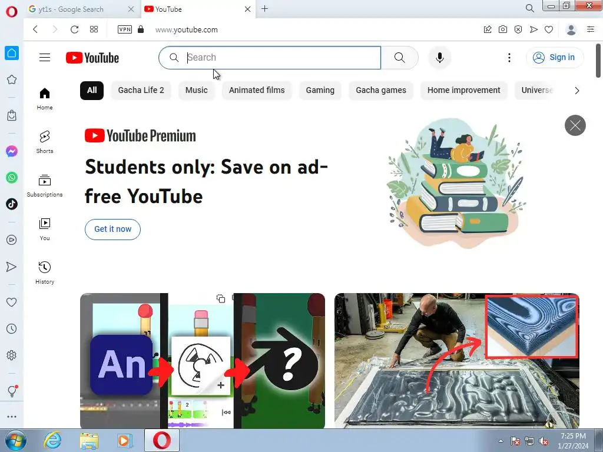Toggle the VPN badge in address bar
This screenshot has width=603, height=452.
(125, 29)
